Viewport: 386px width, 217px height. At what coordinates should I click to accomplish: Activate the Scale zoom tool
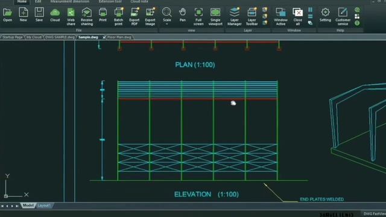[166, 14]
